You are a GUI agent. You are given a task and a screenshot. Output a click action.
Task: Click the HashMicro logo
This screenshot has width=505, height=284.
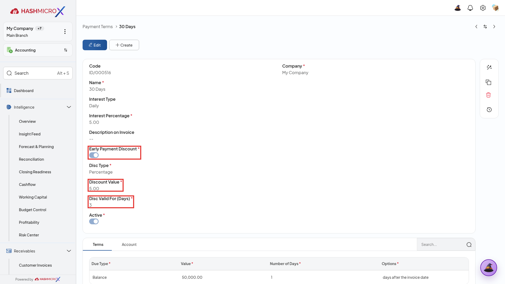[38, 11]
